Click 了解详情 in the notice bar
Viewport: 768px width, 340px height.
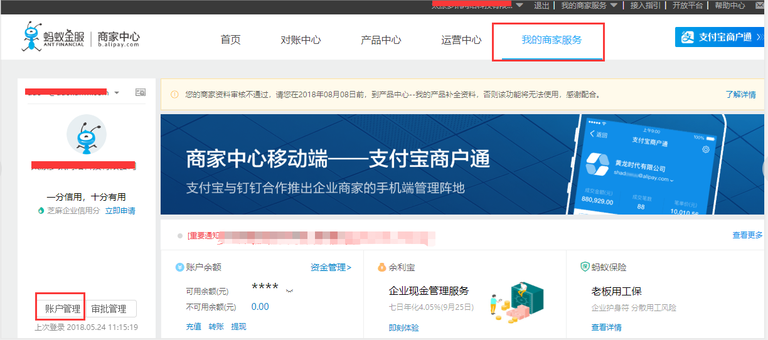click(x=740, y=95)
